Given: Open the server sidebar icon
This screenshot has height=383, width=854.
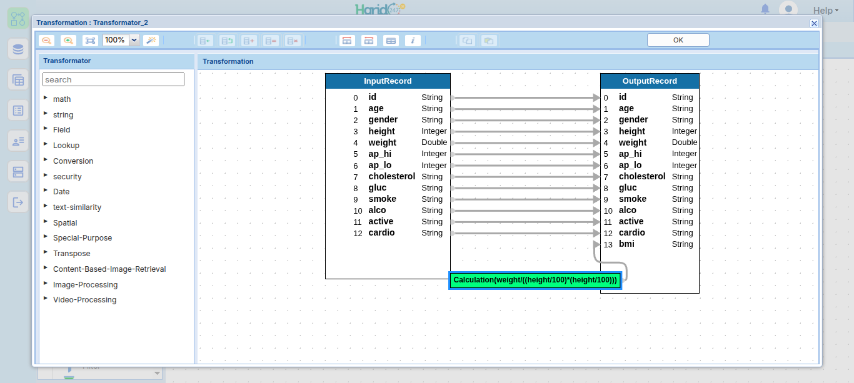Looking at the screenshot, I should [x=18, y=172].
